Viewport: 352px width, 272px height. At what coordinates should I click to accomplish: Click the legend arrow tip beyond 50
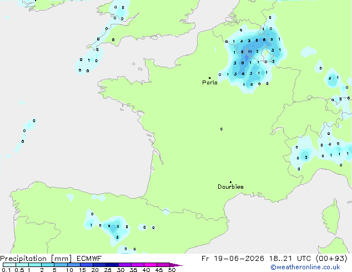pos(176,265)
